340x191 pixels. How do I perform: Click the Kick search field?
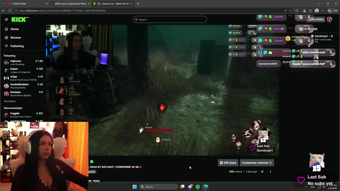pyautogui.click(x=170, y=20)
